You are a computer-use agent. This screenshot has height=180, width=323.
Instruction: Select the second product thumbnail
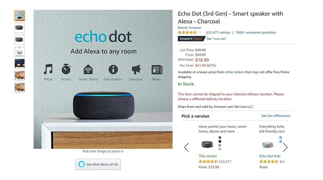click(x=20, y=28)
